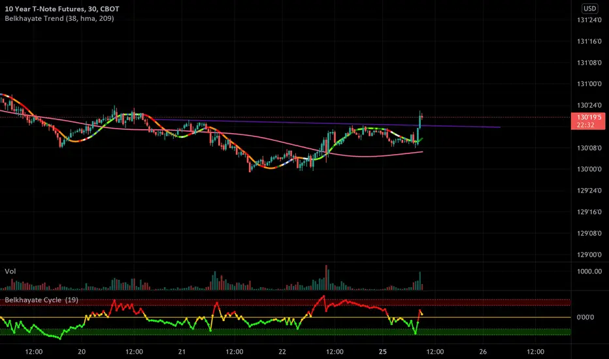The width and height of the screenshot is (609, 359).
Task: Click the 130'24'0 price axis label
Action: pyautogui.click(x=589, y=105)
